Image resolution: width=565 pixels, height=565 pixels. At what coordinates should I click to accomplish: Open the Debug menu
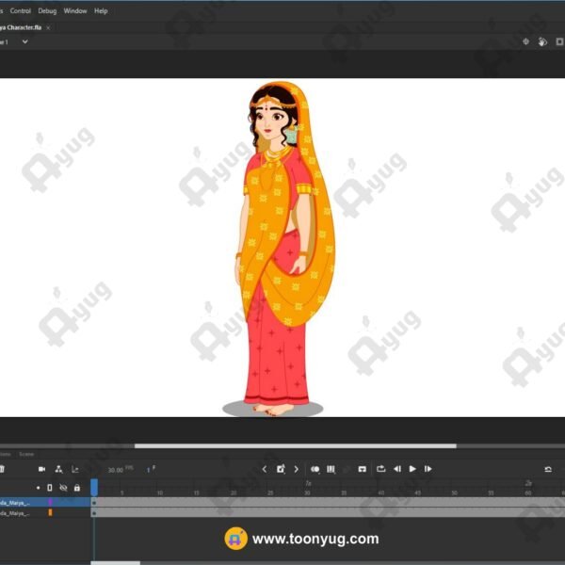click(x=47, y=10)
